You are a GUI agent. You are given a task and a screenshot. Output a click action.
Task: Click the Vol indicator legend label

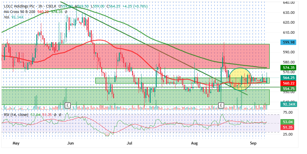[x=6, y=17]
